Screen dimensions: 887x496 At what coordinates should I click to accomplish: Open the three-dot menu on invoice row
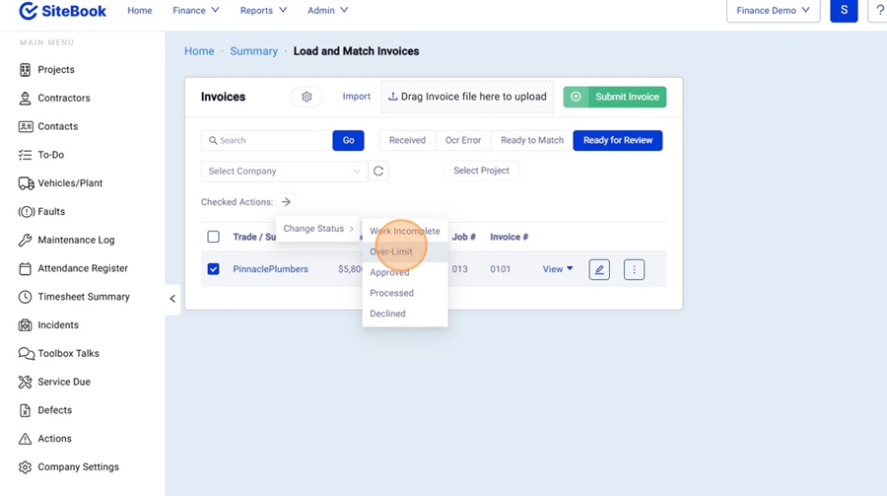tap(634, 269)
